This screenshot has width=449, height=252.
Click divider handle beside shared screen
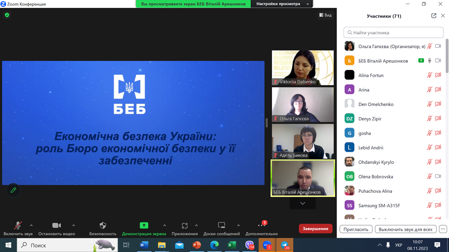(x=266, y=123)
